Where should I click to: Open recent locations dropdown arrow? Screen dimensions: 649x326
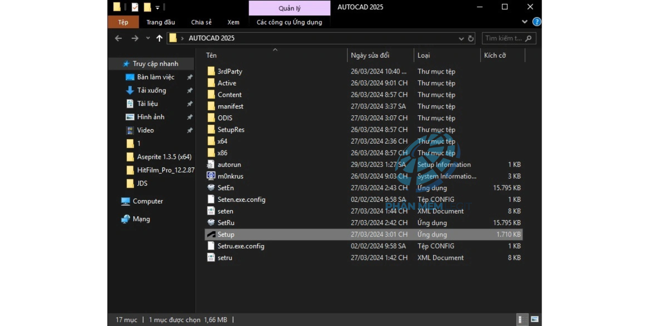point(148,38)
